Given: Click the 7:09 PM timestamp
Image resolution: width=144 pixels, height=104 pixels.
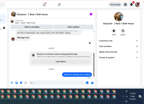Looking at the screenshot, I should [51, 69].
